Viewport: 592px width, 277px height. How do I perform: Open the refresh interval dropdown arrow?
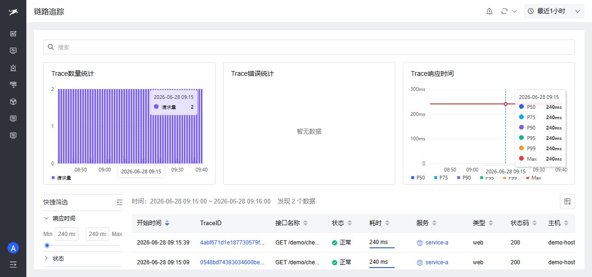tap(514, 11)
